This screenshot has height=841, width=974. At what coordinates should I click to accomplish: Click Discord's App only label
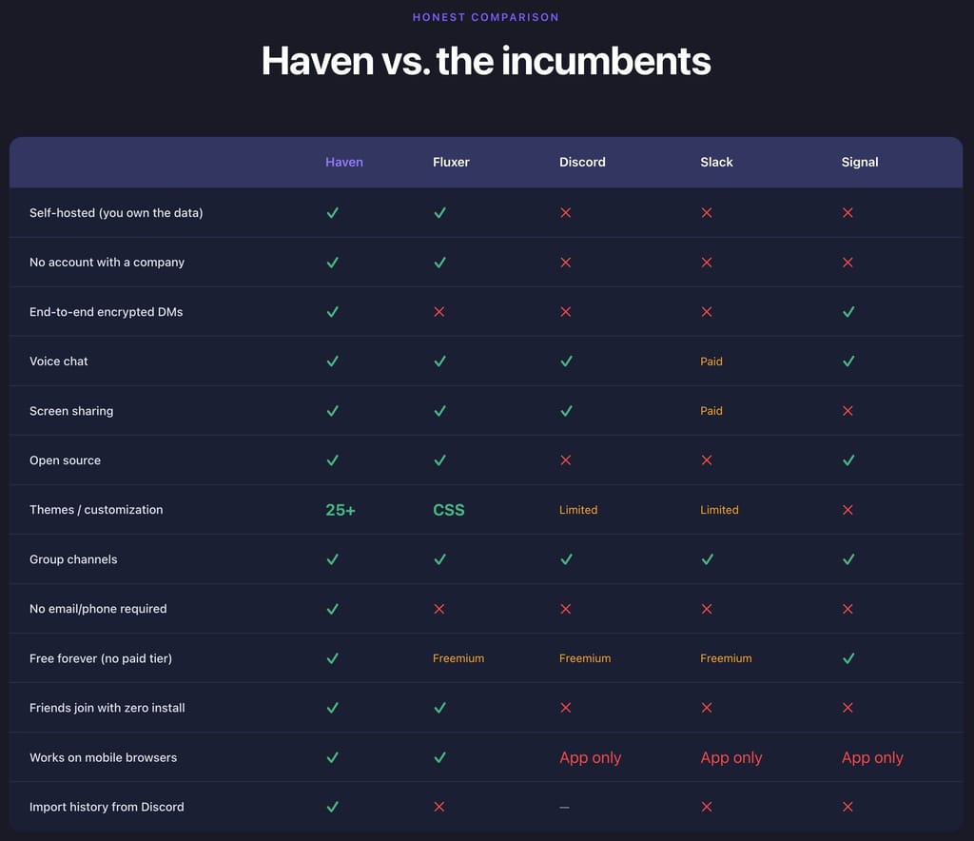point(590,757)
